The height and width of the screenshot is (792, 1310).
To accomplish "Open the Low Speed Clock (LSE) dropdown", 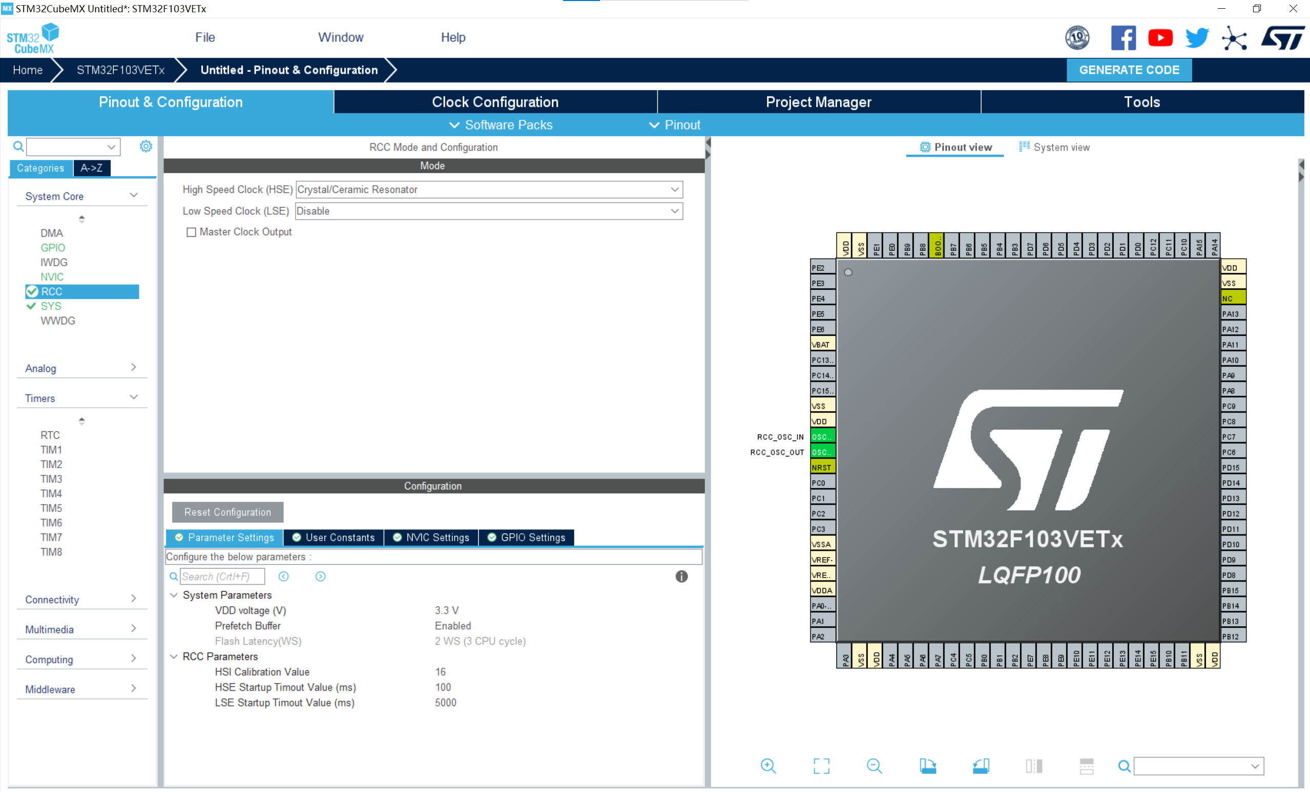I will tap(489, 211).
